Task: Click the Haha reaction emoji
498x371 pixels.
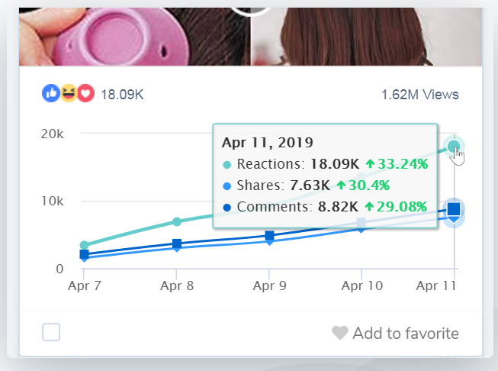Action: [68, 93]
